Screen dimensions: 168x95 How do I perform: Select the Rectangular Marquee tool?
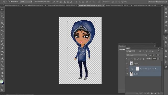click(x=2, y=13)
